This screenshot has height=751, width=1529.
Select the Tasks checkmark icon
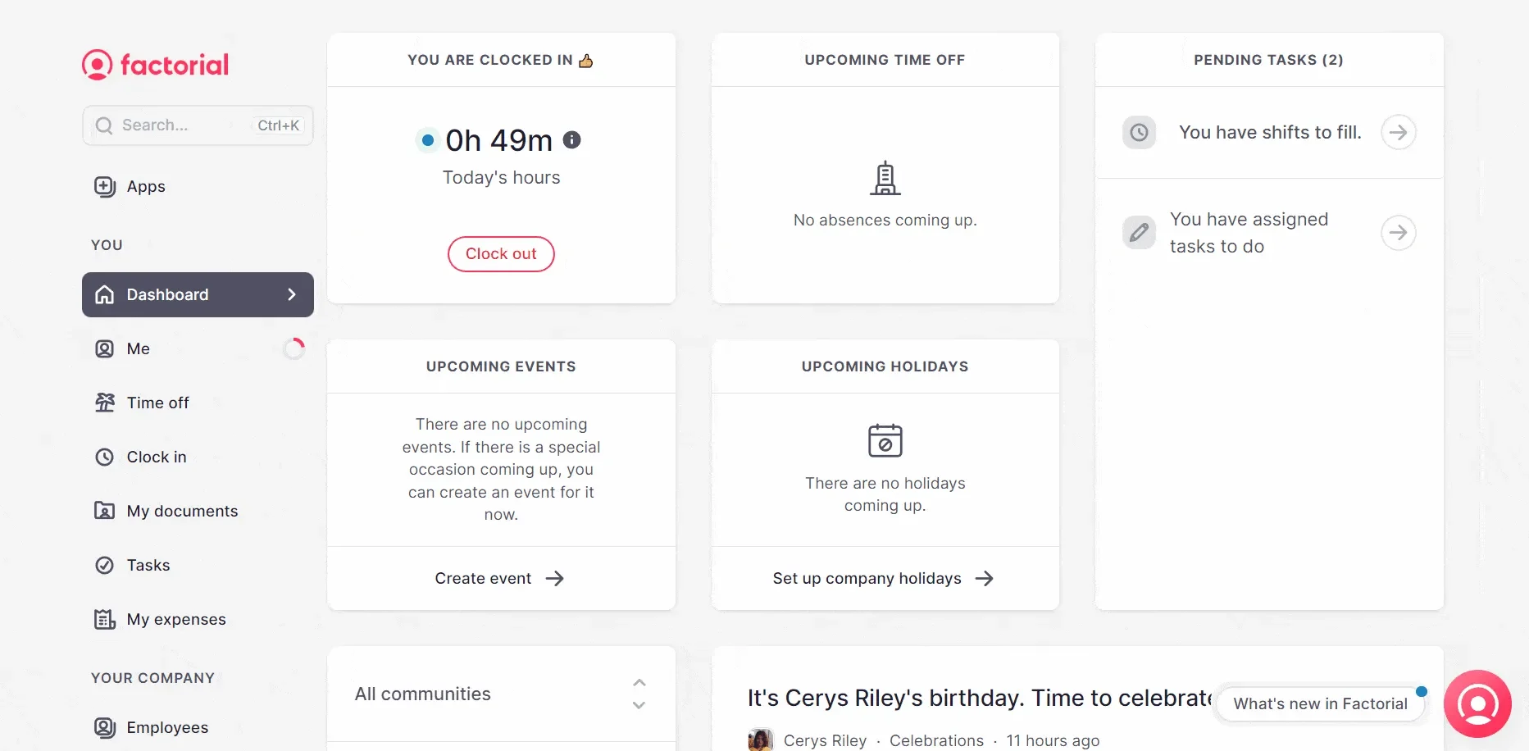103,565
